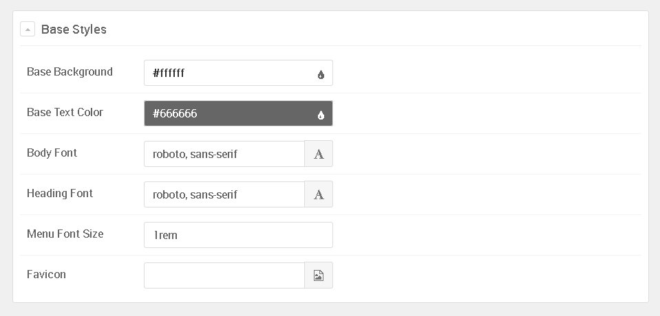Open image picker for Favicon
The image size is (660, 316).
(319, 275)
